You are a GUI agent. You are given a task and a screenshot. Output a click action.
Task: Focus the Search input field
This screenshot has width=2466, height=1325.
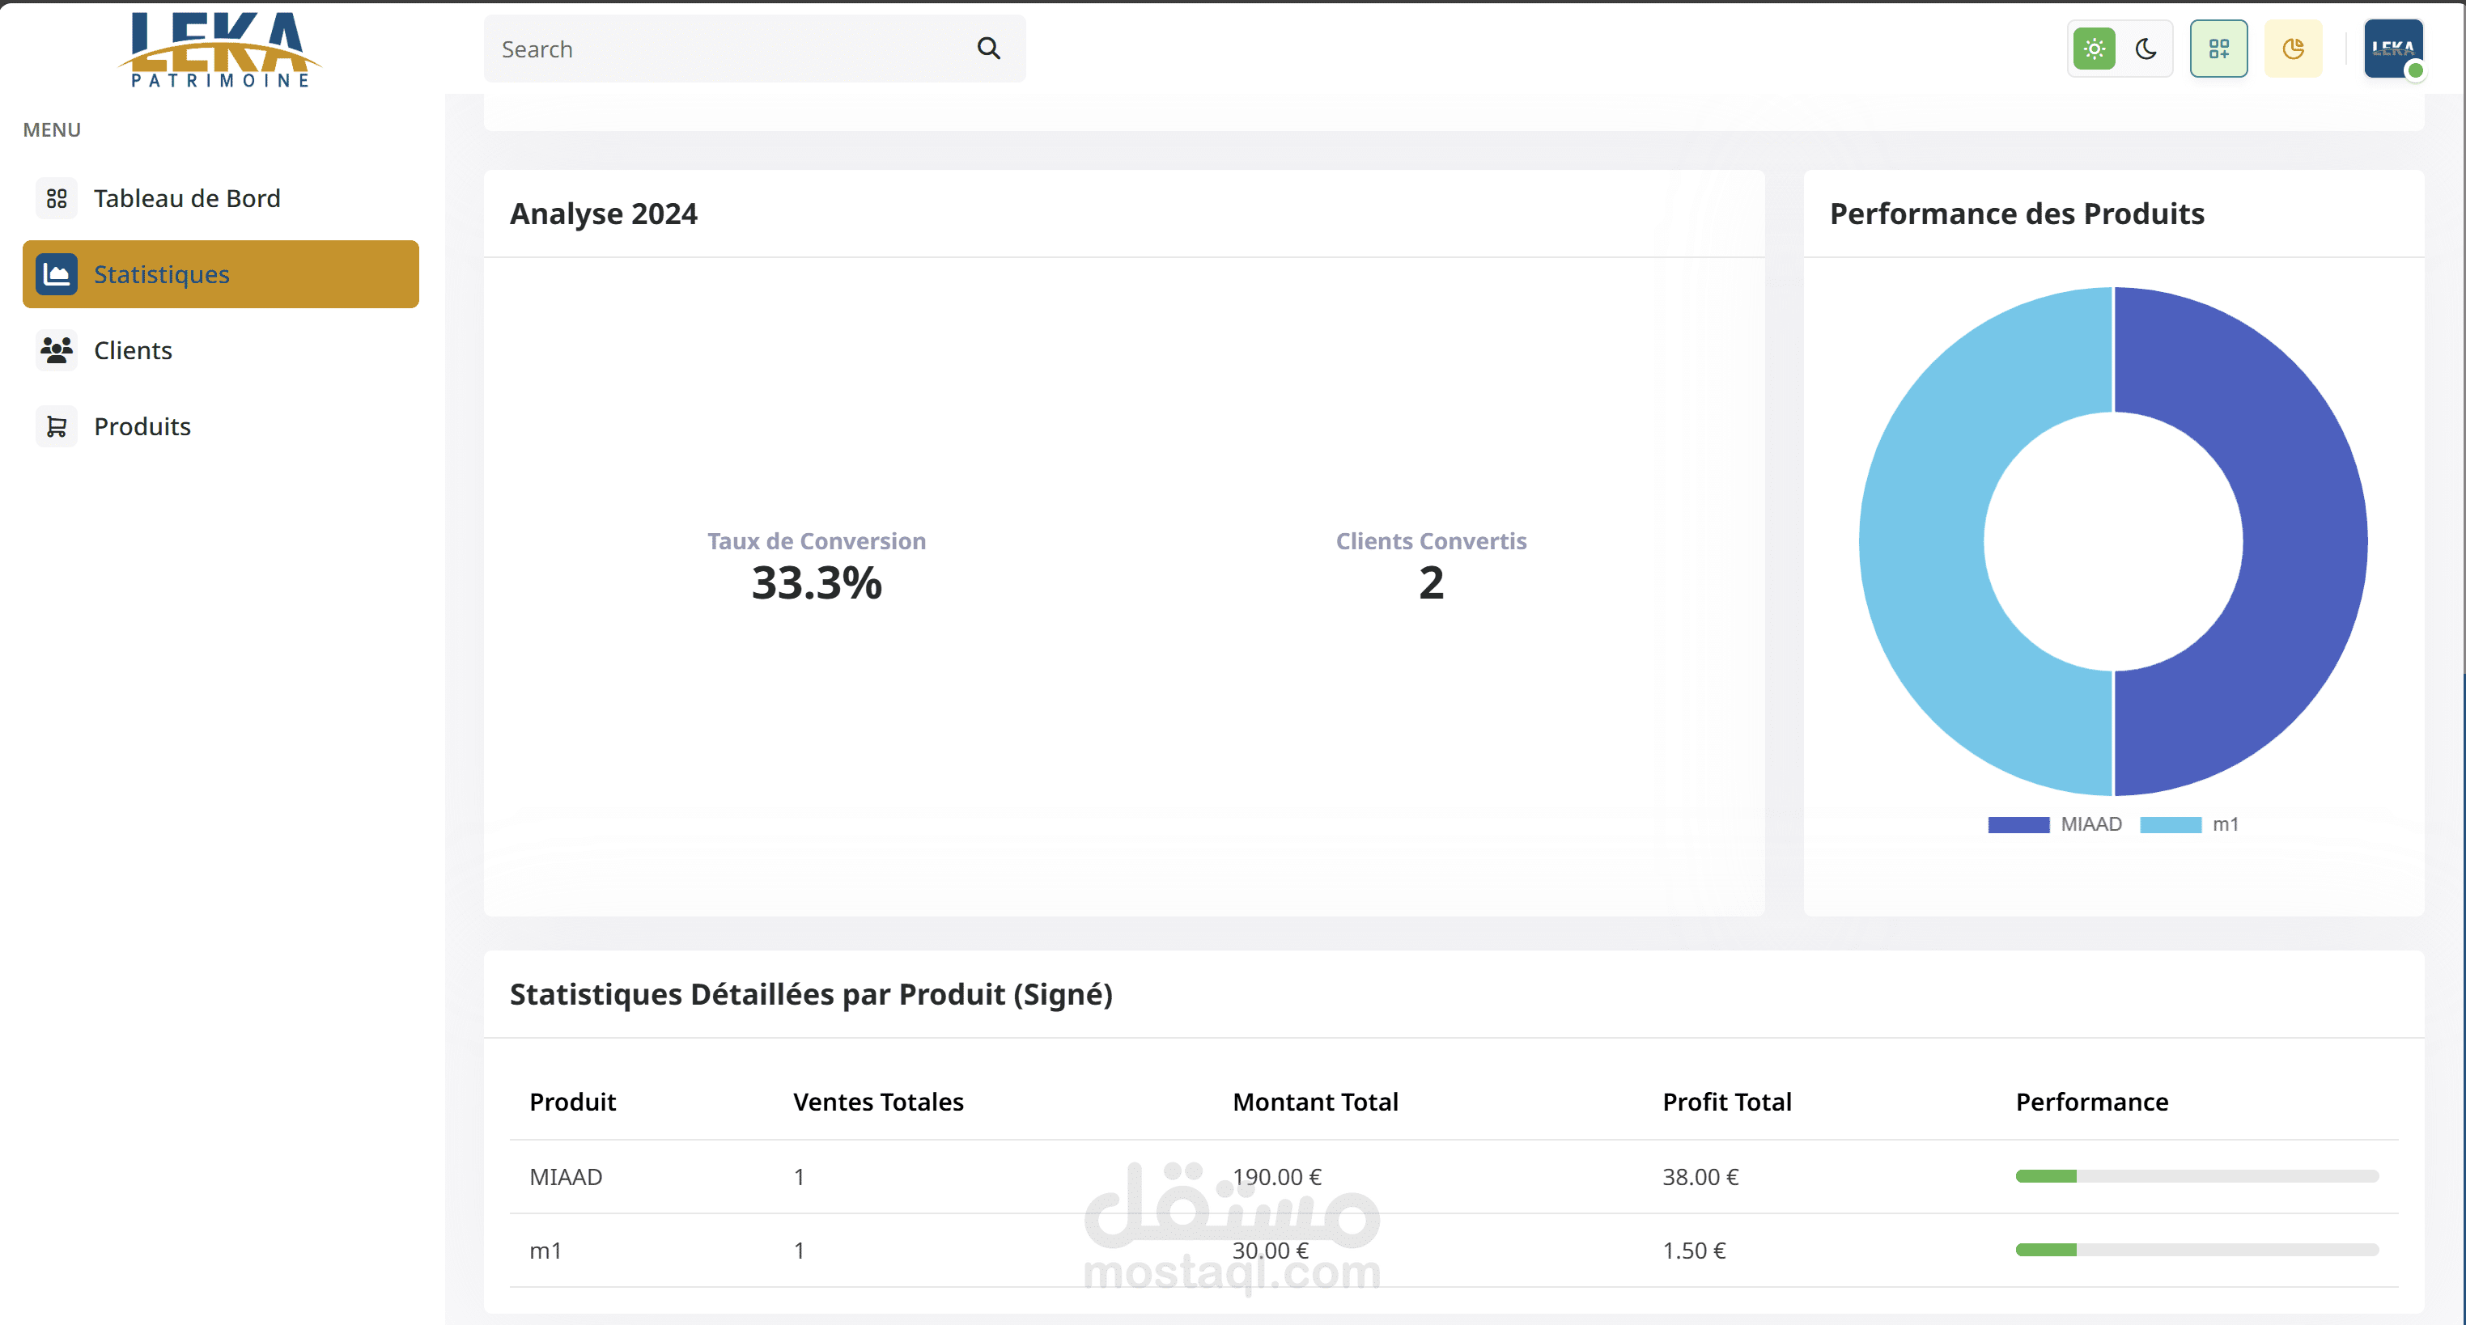(x=728, y=49)
